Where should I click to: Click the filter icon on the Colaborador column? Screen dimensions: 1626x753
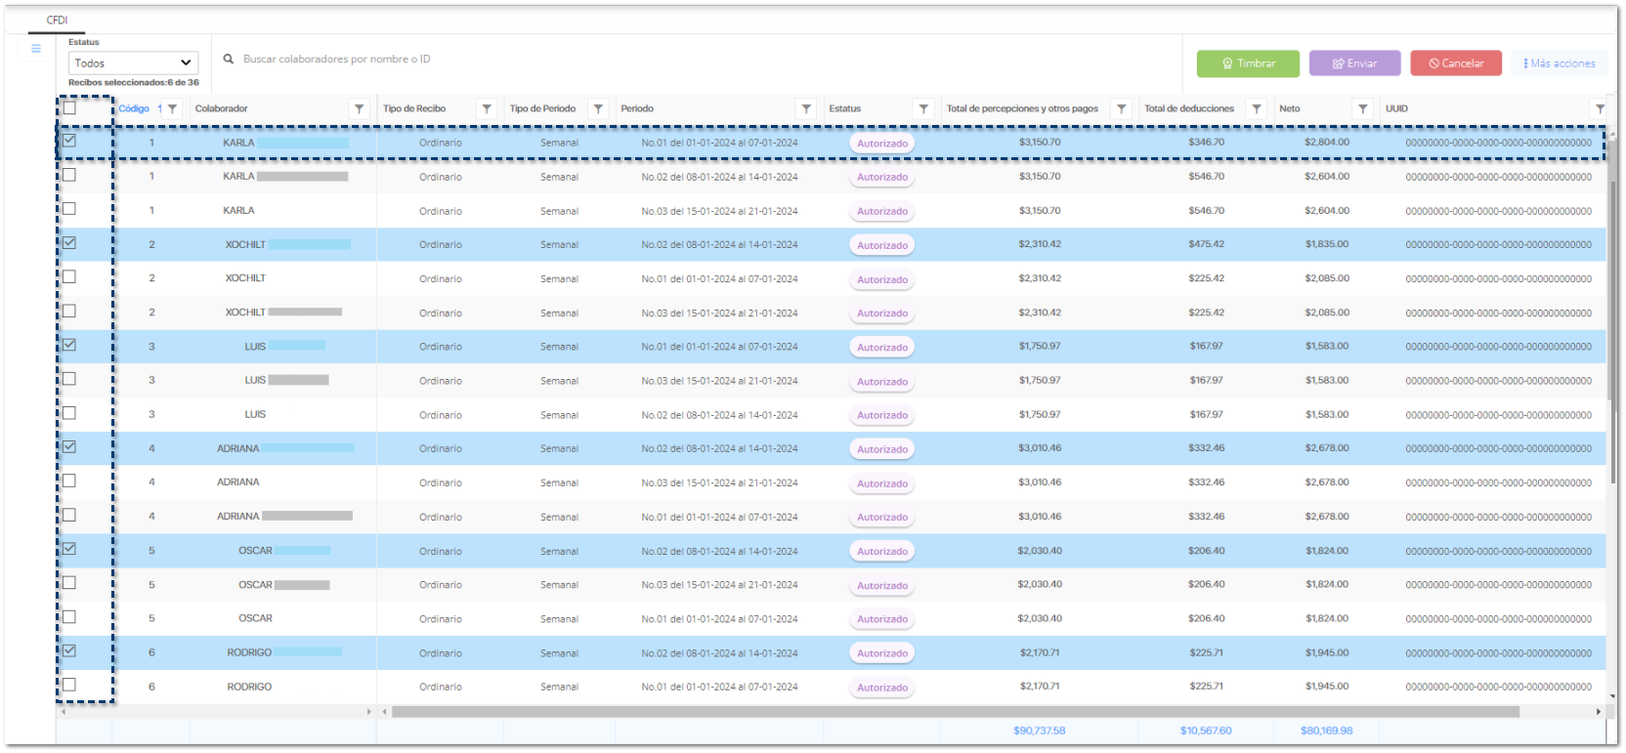pos(360,109)
